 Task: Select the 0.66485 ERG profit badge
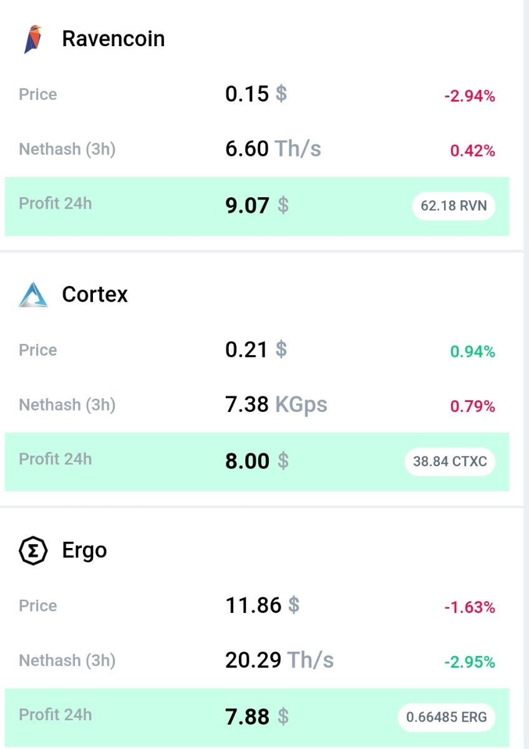(x=447, y=718)
